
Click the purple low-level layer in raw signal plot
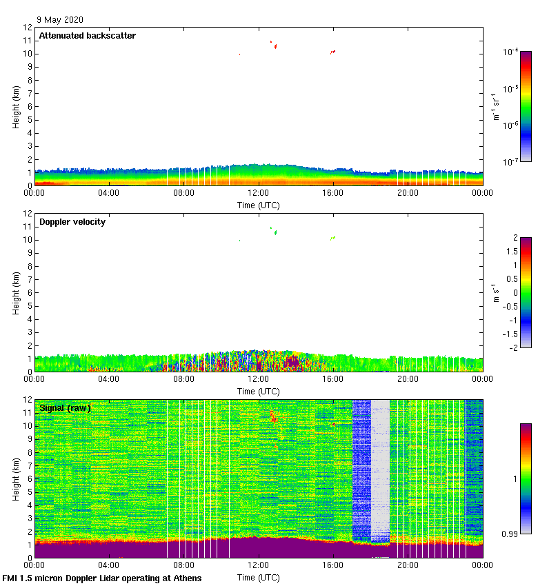[207, 550]
